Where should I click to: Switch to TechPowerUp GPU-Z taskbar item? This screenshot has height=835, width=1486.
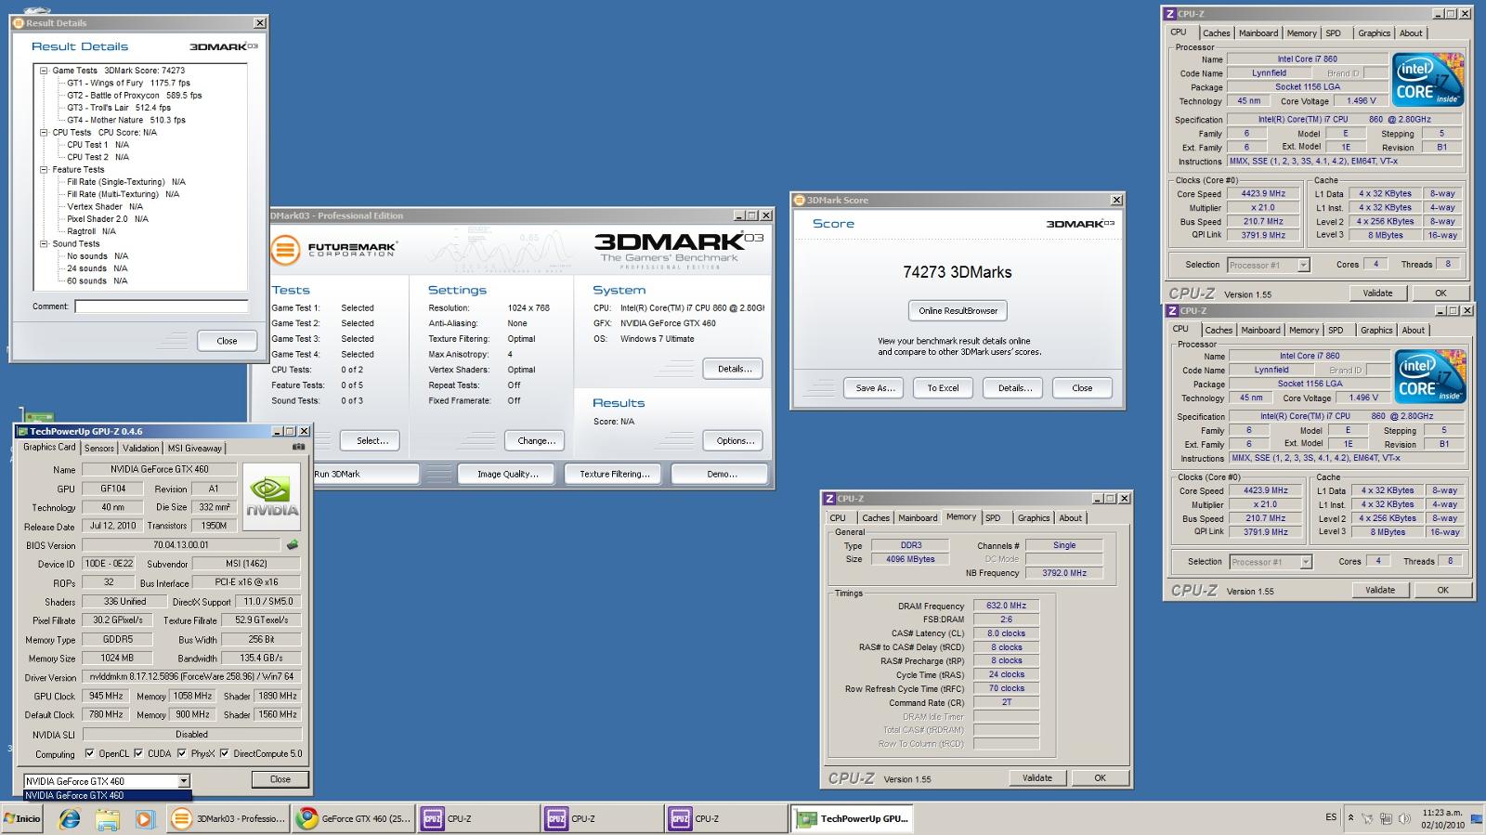tap(853, 818)
